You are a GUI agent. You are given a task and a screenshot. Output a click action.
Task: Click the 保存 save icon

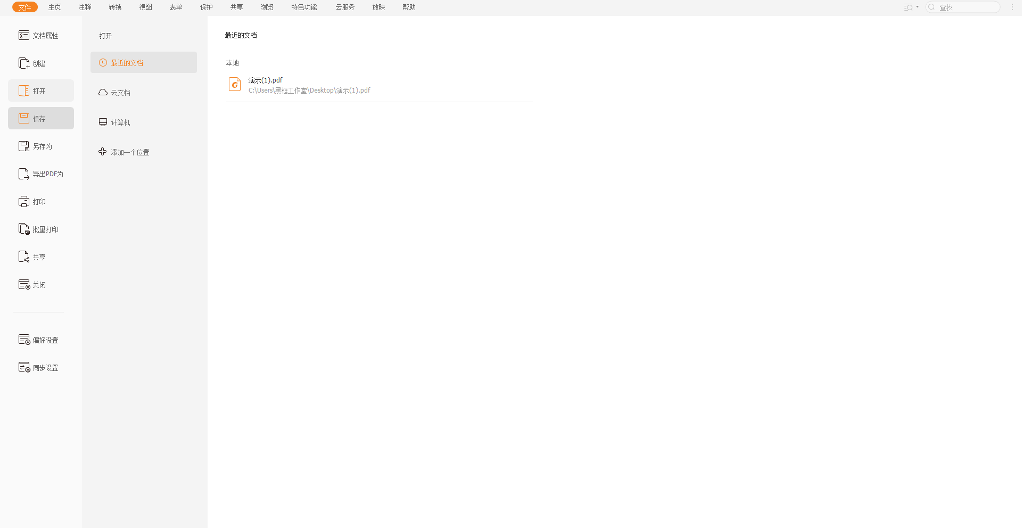(x=24, y=118)
